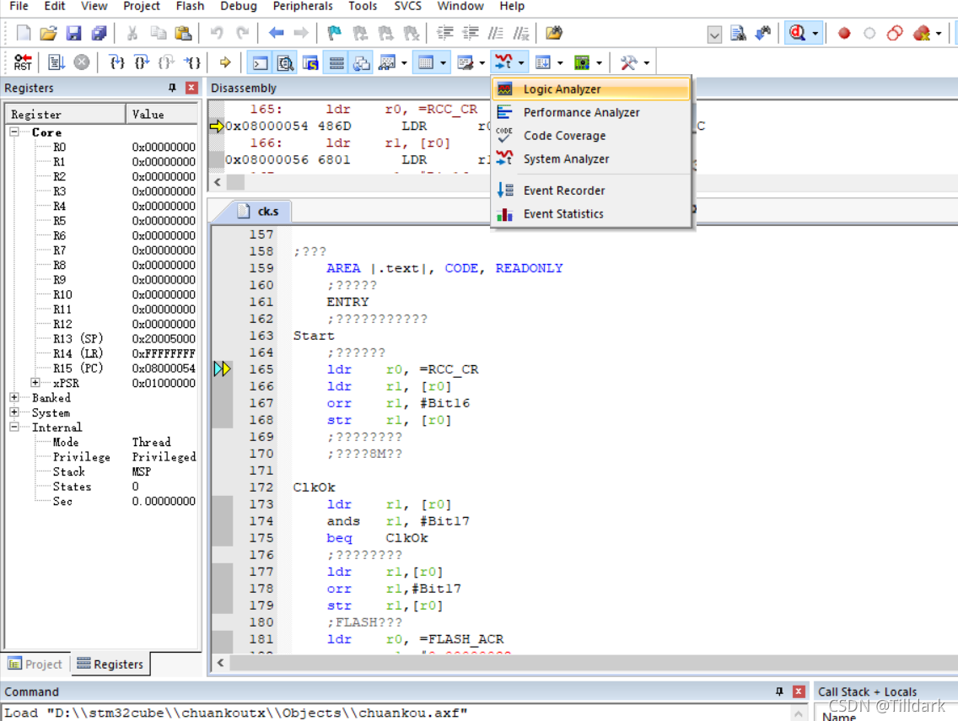This screenshot has height=721, width=958.
Task: Expand the Banked register group
Action: [14, 398]
